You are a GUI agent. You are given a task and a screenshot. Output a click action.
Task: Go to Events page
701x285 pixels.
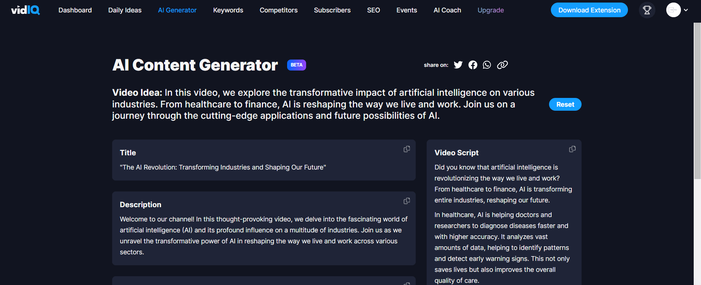pyautogui.click(x=407, y=10)
